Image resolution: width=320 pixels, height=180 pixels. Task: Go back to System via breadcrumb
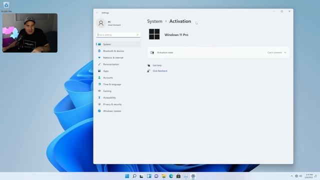pyautogui.click(x=154, y=21)
